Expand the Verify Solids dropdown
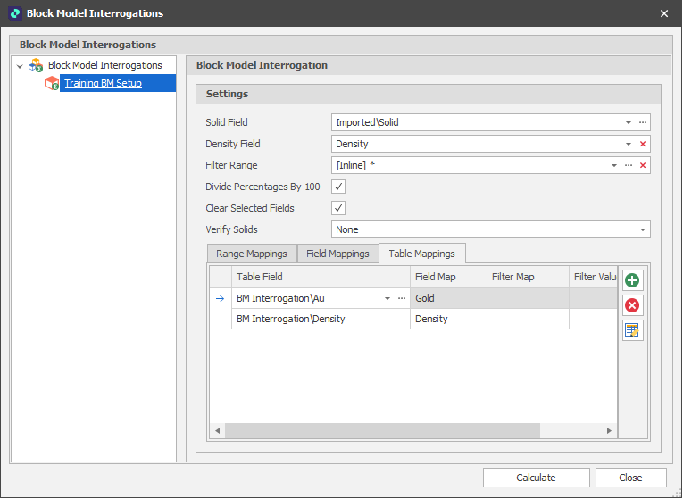Viewport: 683px width, 499px height. tap(643, 229)
